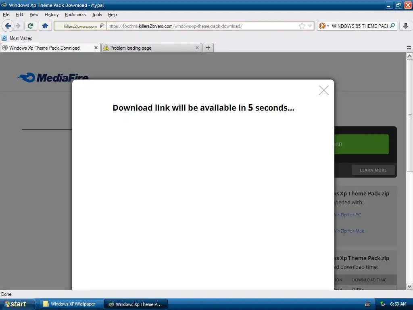Click the search magnifier icon
413x310 pixels.
[x=392, y=25]
